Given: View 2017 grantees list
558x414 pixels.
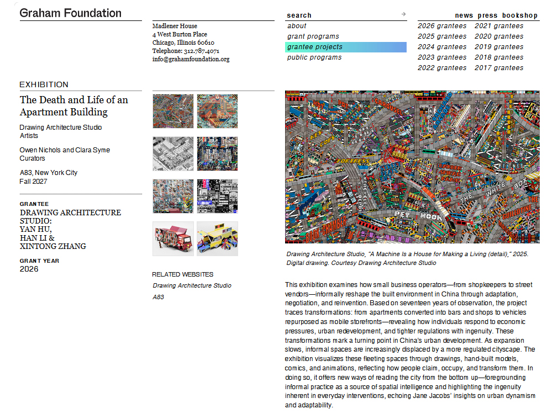Looking at the screenshot, I should (x=498, y=67).
